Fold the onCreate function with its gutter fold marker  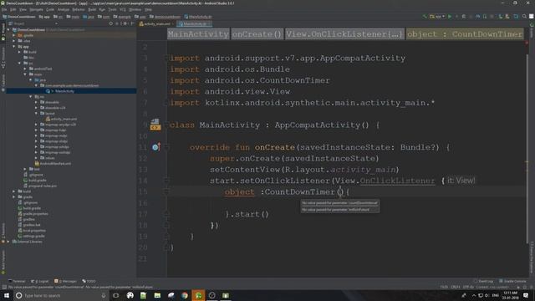click(167, 147)
